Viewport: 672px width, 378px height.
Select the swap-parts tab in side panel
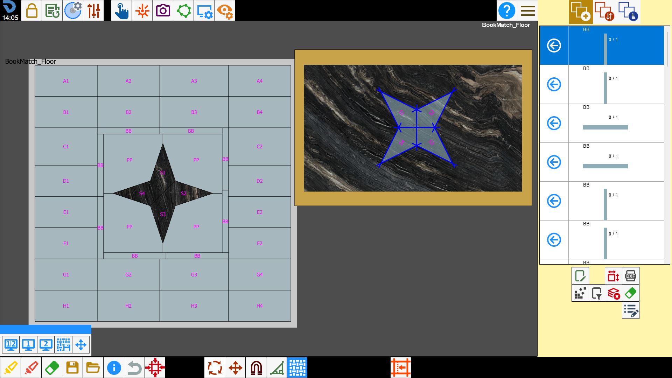tap(604, 11)
